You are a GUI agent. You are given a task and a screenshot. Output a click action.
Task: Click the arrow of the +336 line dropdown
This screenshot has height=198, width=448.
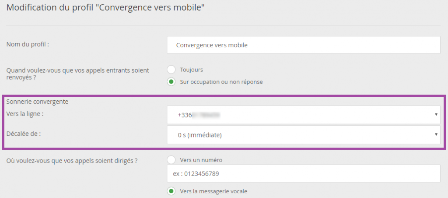(436, 114)
